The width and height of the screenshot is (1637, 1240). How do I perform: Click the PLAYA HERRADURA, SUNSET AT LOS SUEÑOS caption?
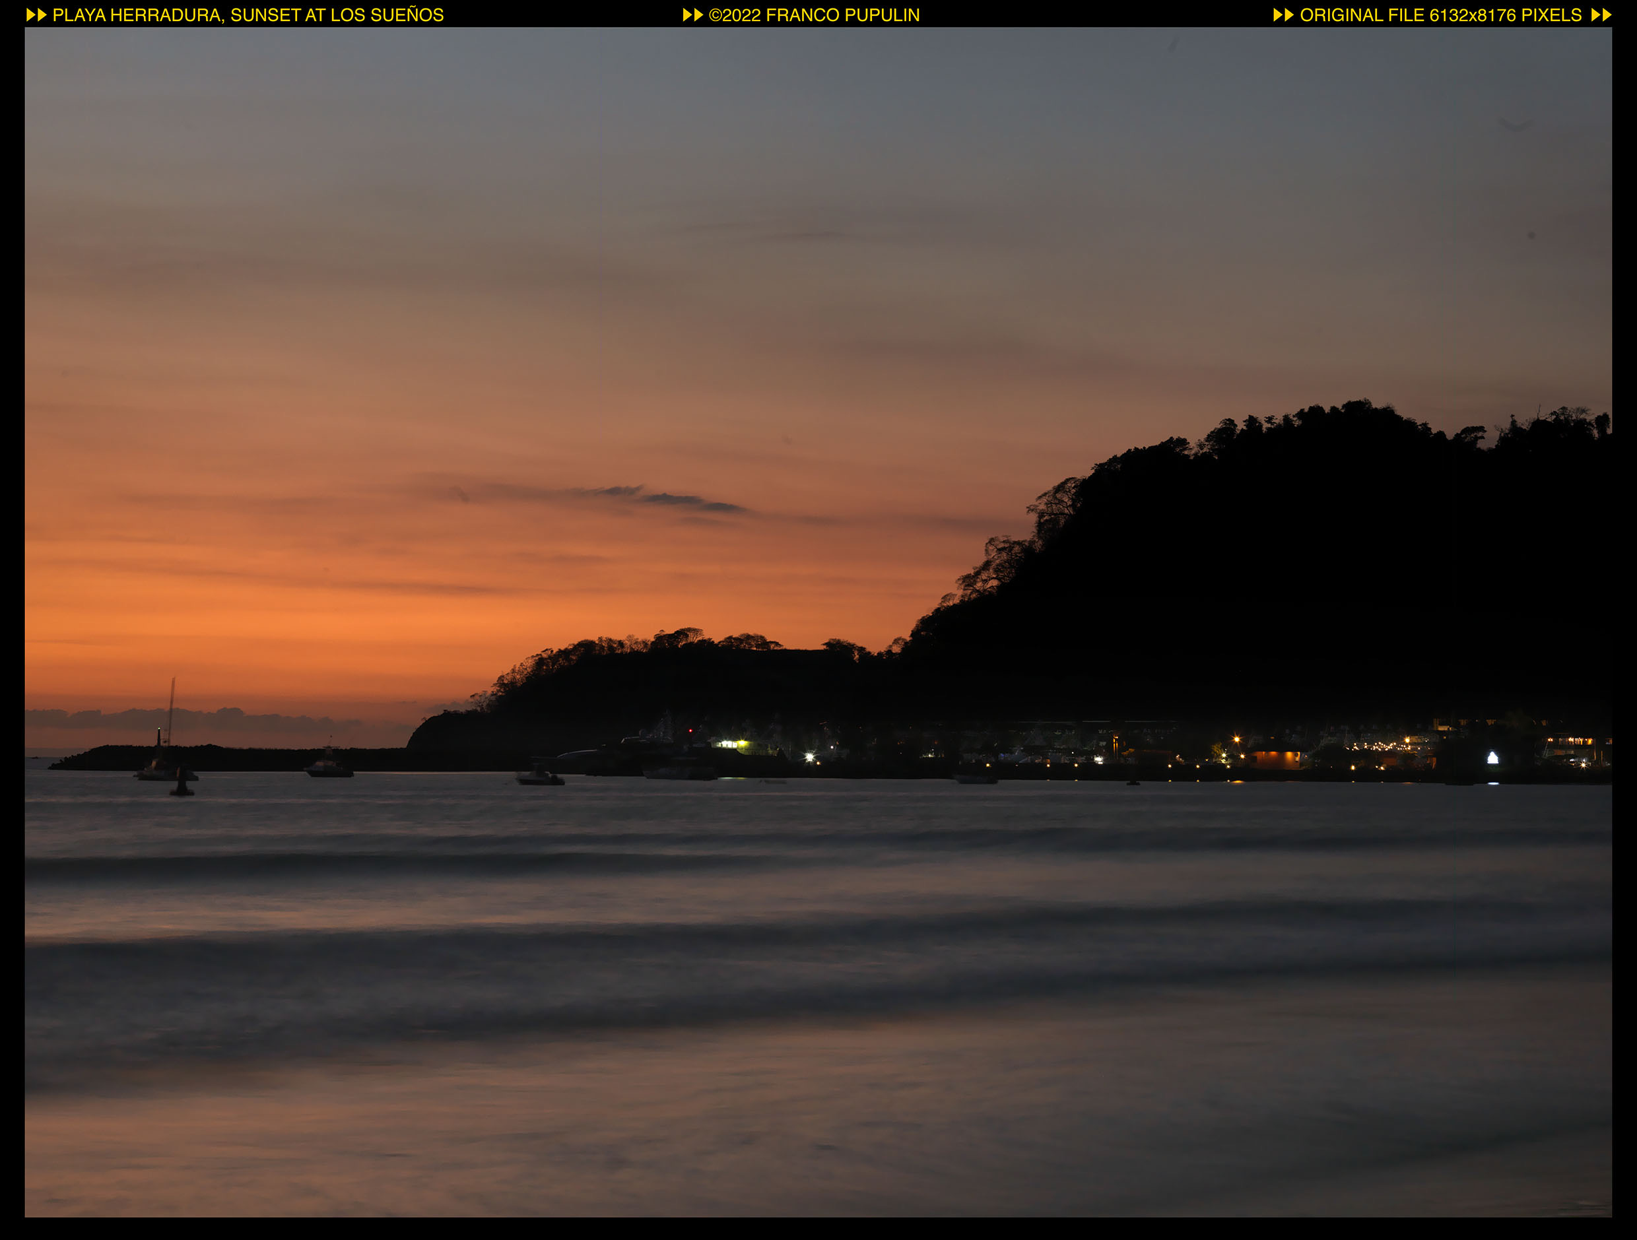pyautogui.click(x=248, y=15)
